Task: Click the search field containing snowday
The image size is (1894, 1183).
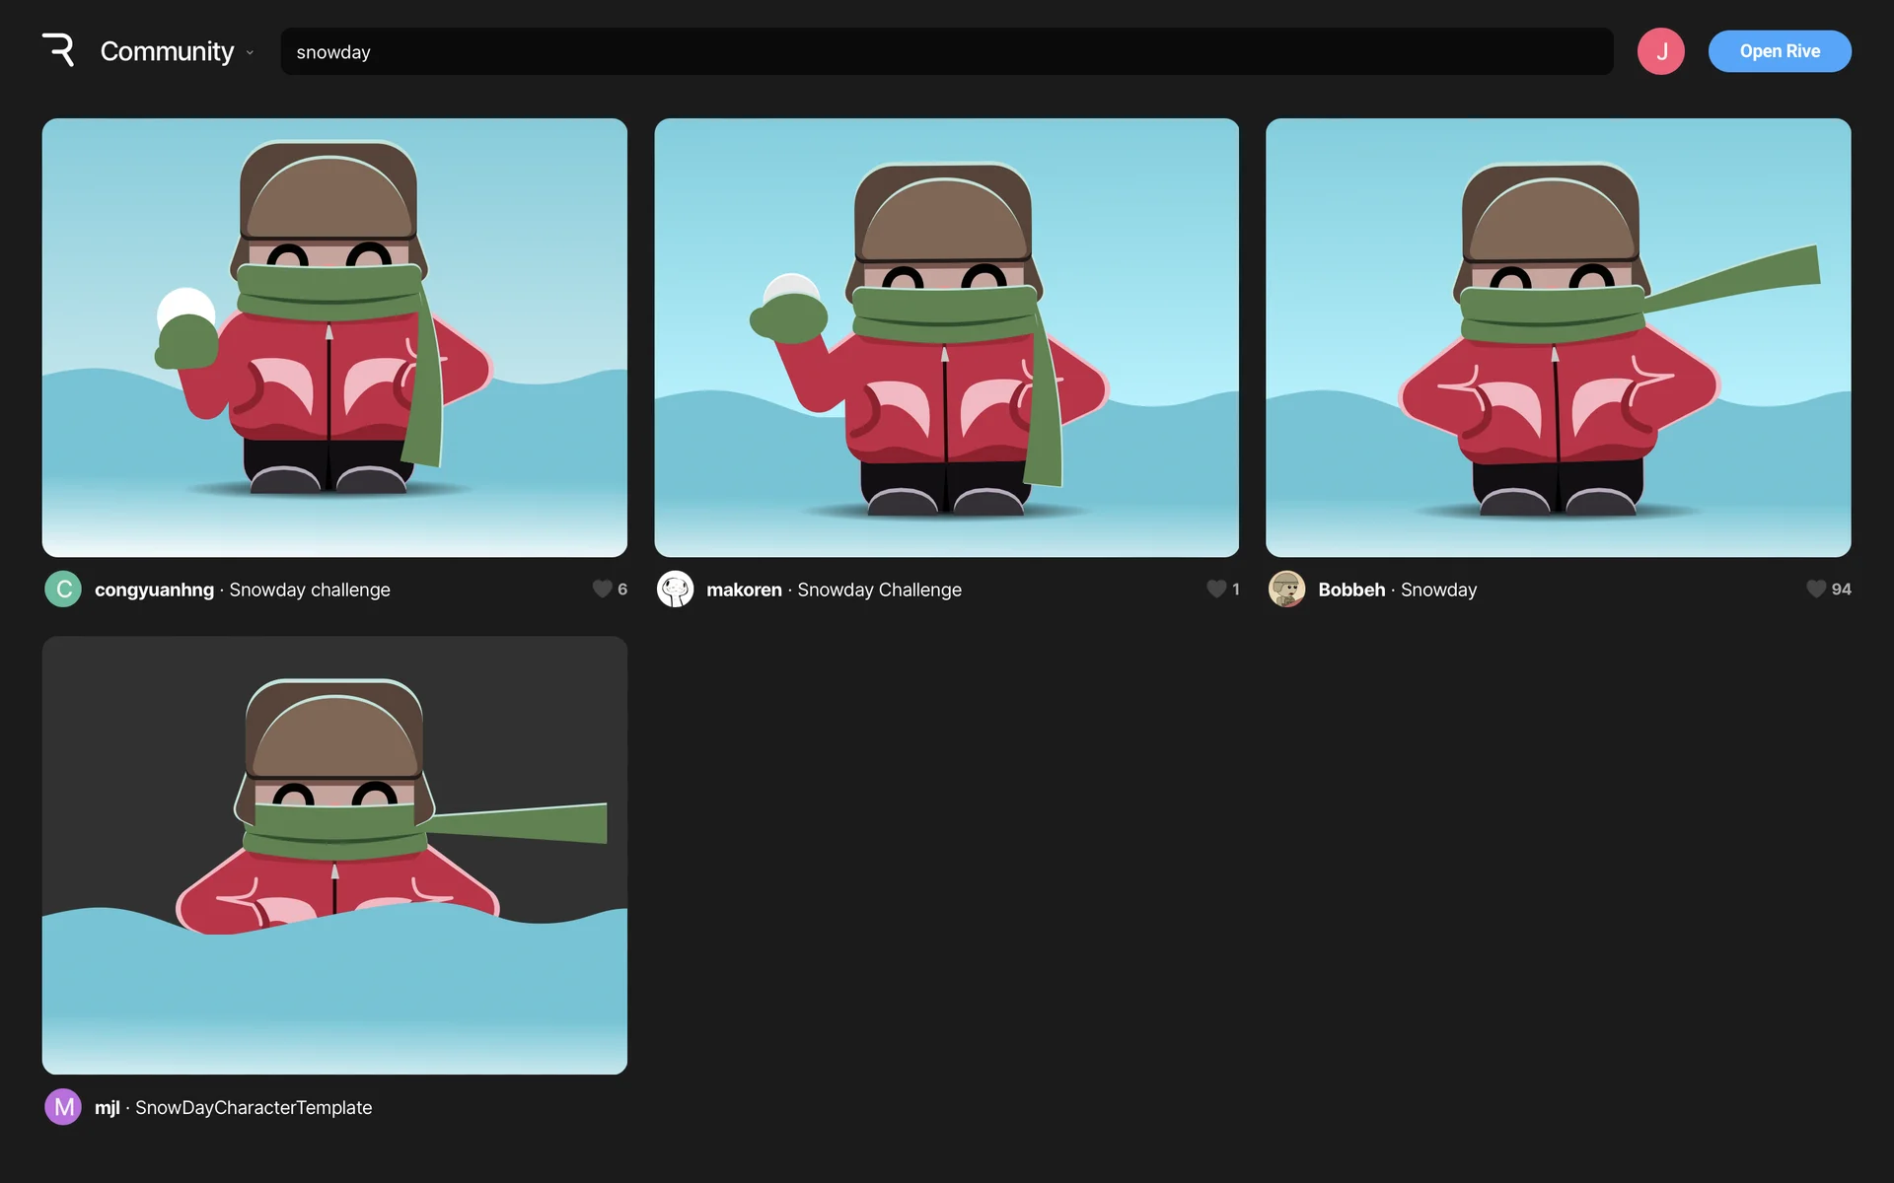Action: pos(946,51)
